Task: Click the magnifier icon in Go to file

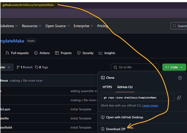Action: click(x=115, y=67)
